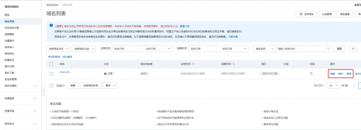Open 操作记录 in the sidebar
Viewport: 361px width, 130px height.
[10, 66]
